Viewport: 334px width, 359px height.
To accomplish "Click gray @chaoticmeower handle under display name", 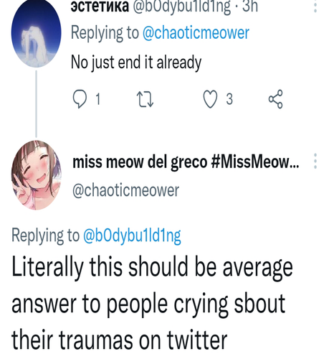I will pyautogui.click(x=125, y=190).
